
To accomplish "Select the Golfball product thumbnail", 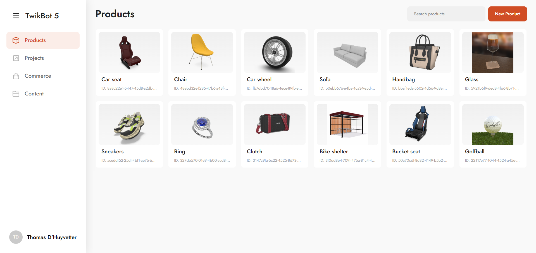I will [x=493, y=124].
